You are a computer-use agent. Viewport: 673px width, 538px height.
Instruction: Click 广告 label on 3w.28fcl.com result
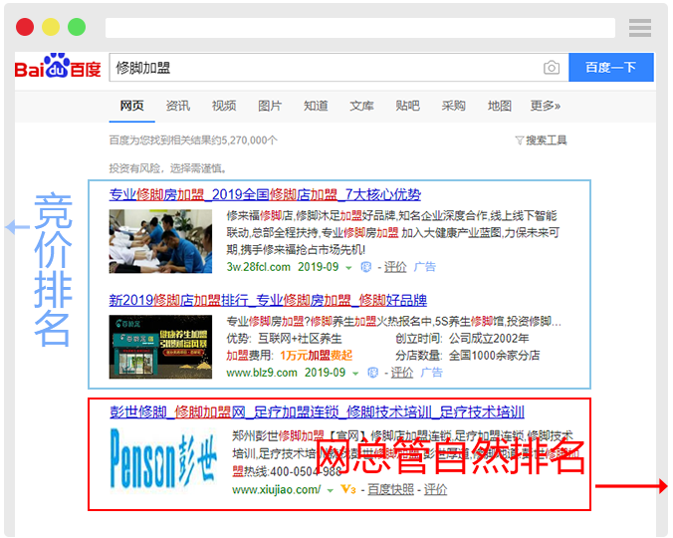(x=424, y=267)
